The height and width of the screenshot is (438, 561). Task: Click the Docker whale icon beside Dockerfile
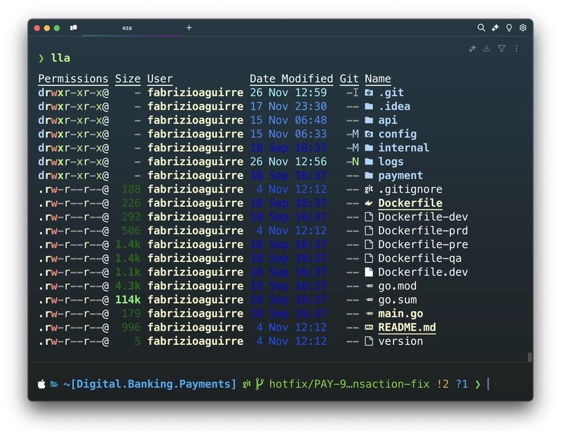[369, 203]
